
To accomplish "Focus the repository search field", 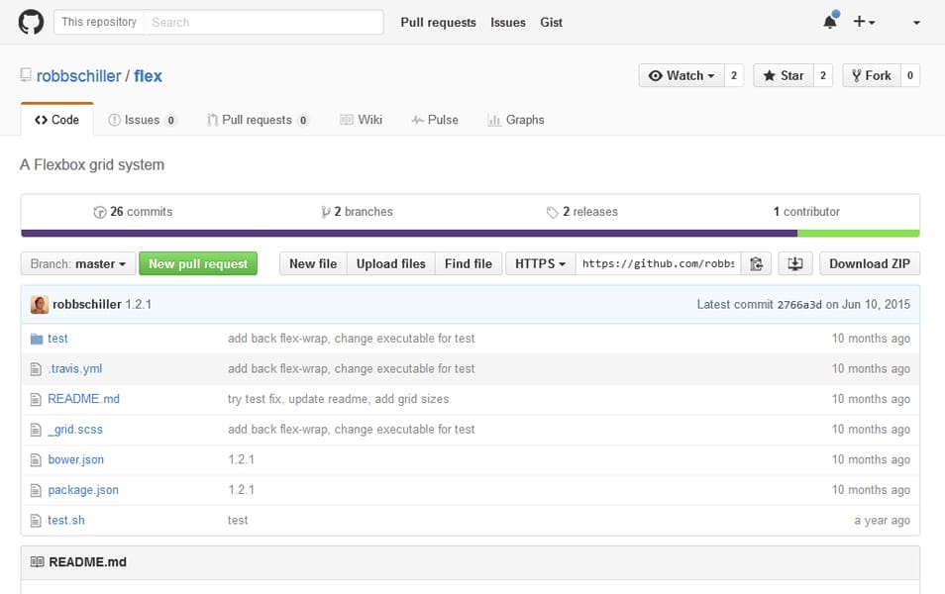I will tap(263, 23).
